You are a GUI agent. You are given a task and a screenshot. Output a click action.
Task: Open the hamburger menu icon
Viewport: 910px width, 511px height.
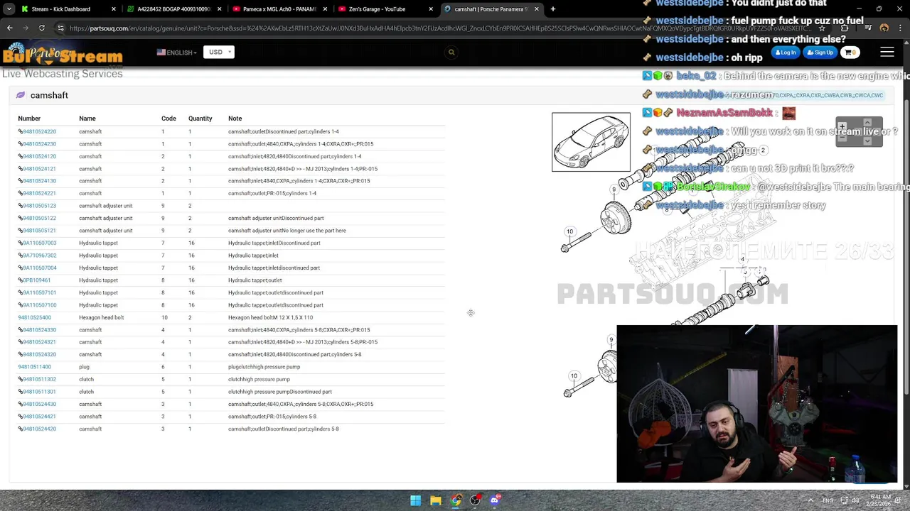tap(887, 53)
